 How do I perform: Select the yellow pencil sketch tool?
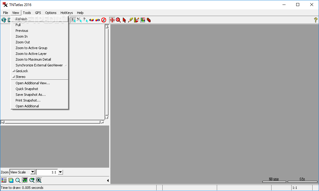point(130,20)
